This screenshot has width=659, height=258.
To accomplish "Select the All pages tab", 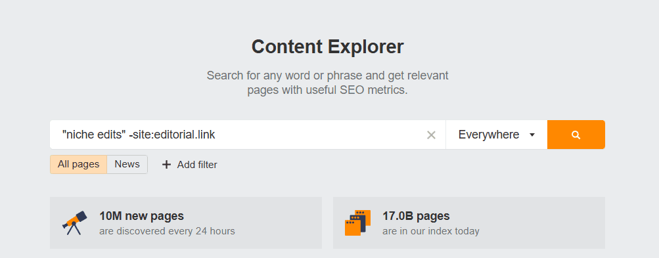I will (x=79, y=164).
